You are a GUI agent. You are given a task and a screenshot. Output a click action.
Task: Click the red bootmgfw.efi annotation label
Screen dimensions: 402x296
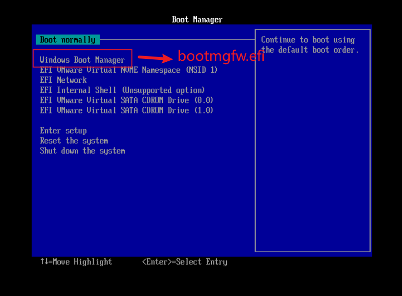pyautogui.click(x=221, y=56)
